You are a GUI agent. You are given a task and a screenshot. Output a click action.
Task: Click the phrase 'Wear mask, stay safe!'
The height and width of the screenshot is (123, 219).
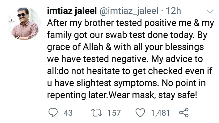coord(153,95)
